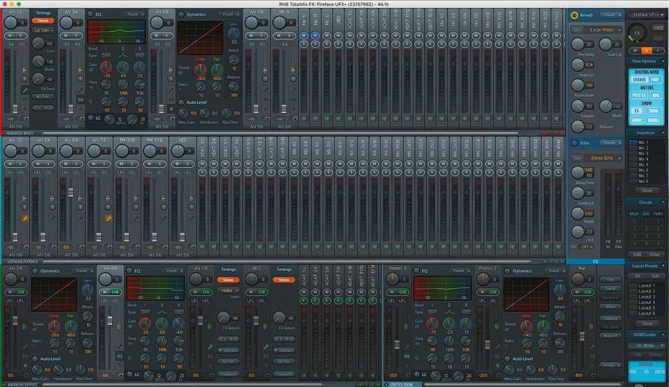Click the EQ curve display on AN 3/4 input
This screenshot has width=669, height=387.
(x=116, y=32)
